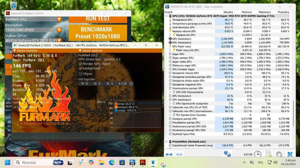The width and height of the screenshot is (300, 168).
Task: Click Minimum column header
Action: pos(247,12)
